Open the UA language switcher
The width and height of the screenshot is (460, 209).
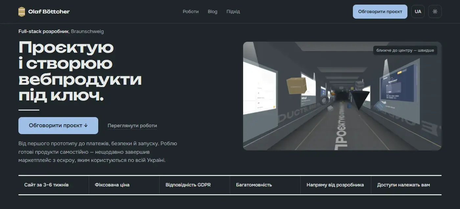pyautogui.click(x=418, y=11)
